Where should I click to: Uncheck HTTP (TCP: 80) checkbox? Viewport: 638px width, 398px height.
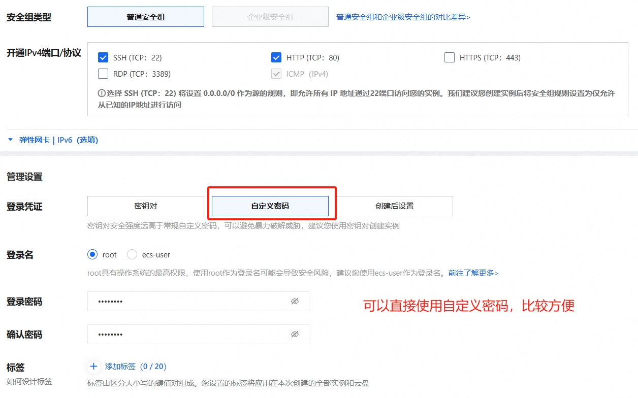pyautogui.click(x=276, y=57)
